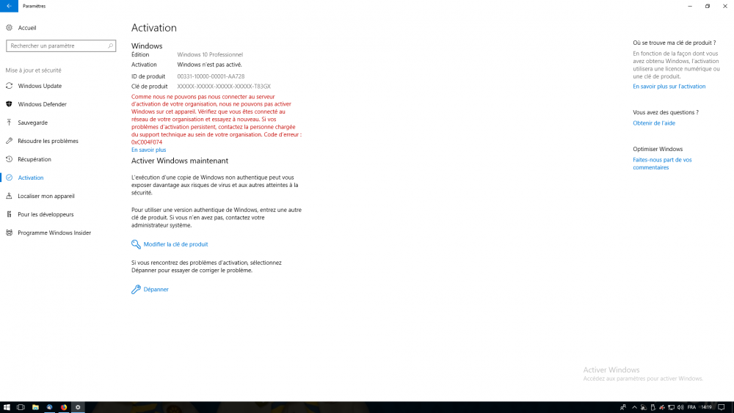Click Modifier la clé de produit link
The image size is (734, 413).
pos(175,244)
